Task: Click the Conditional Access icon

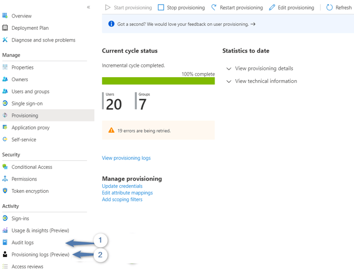Action: click(x=5, y=167)
